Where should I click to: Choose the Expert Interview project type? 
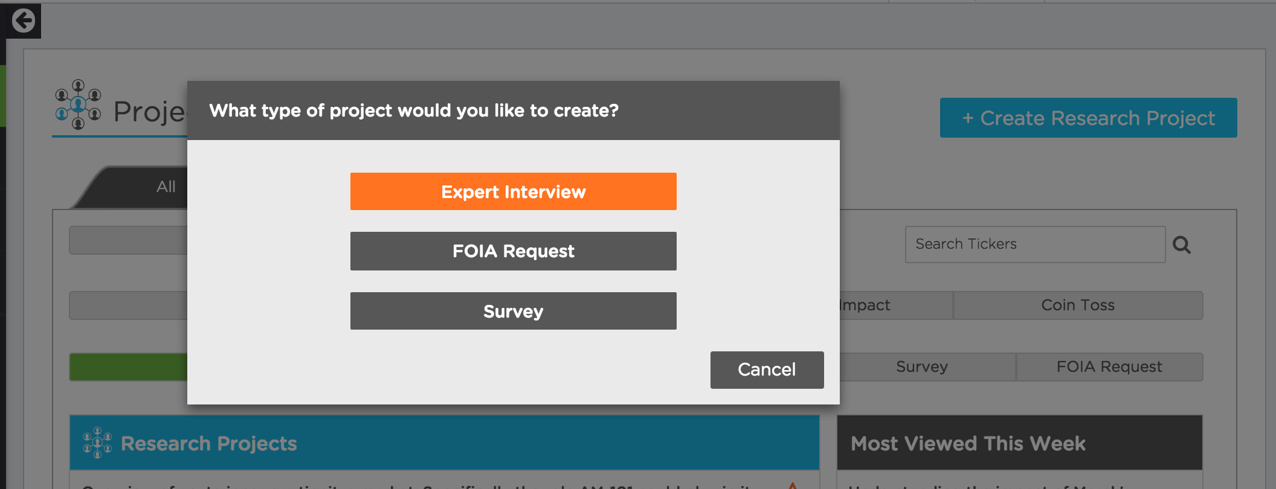click(x=513, y=191)
